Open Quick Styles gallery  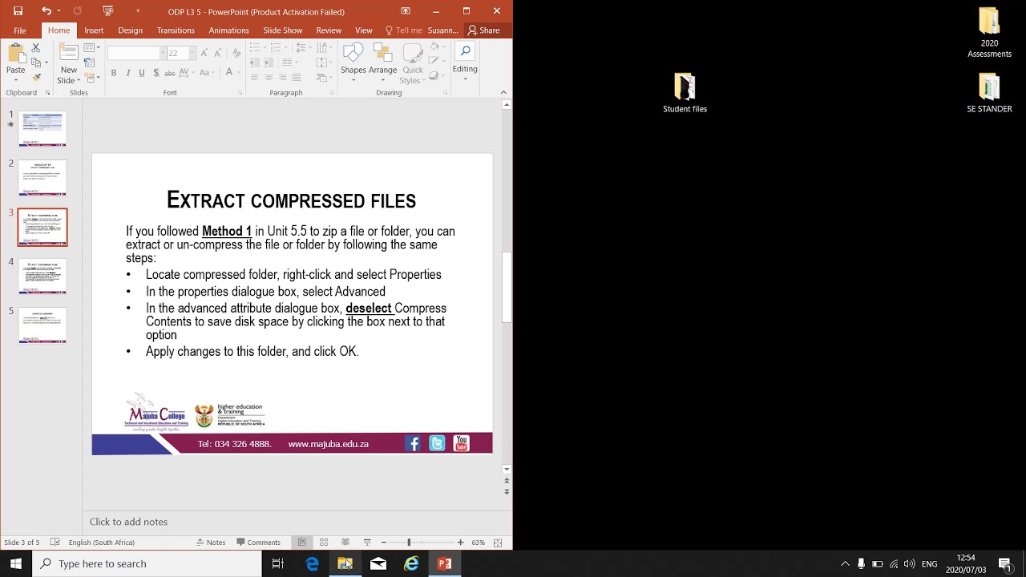tap(412, 64)
